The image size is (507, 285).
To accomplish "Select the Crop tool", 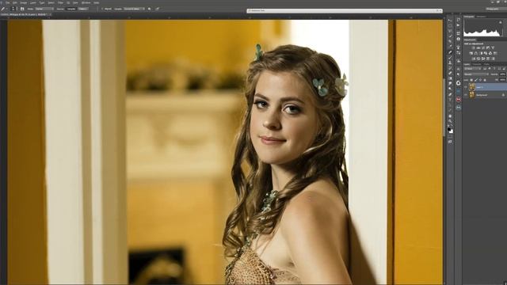I will (450, 41).
